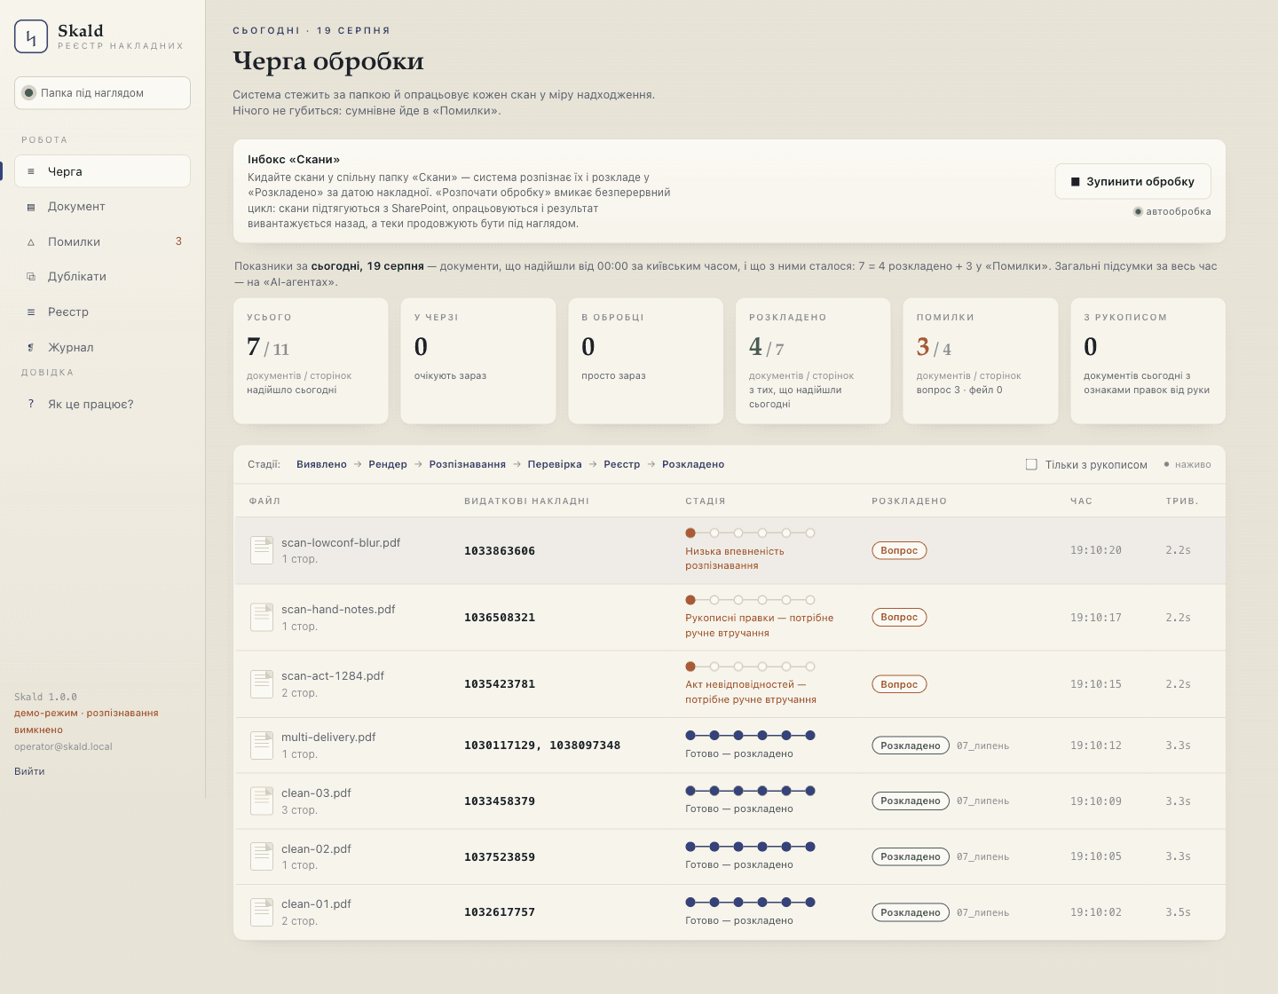Click Рендер stage label

point(388,464)
